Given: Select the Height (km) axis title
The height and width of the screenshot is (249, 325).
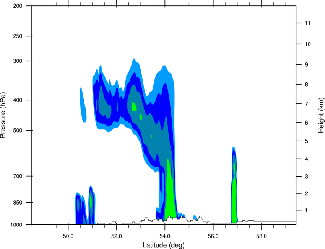Looking at the screenshot, I should (x=321, y=115).
